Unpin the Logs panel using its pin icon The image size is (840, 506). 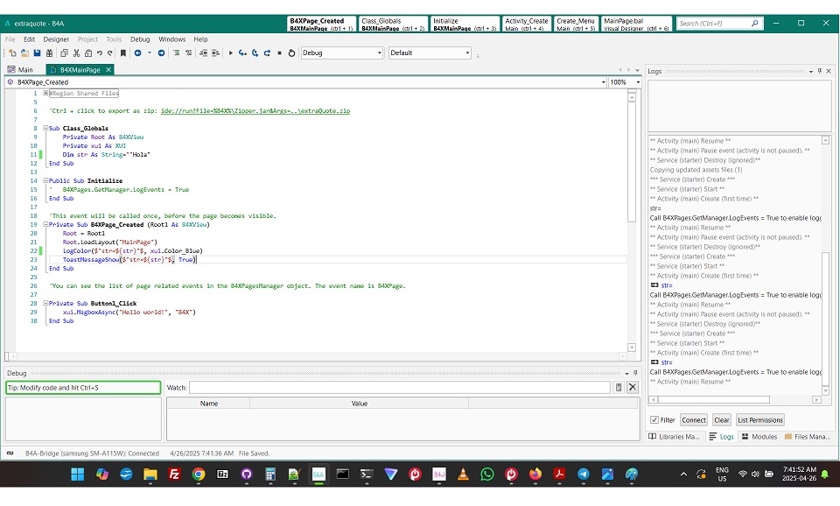click(x=821, y=71)
